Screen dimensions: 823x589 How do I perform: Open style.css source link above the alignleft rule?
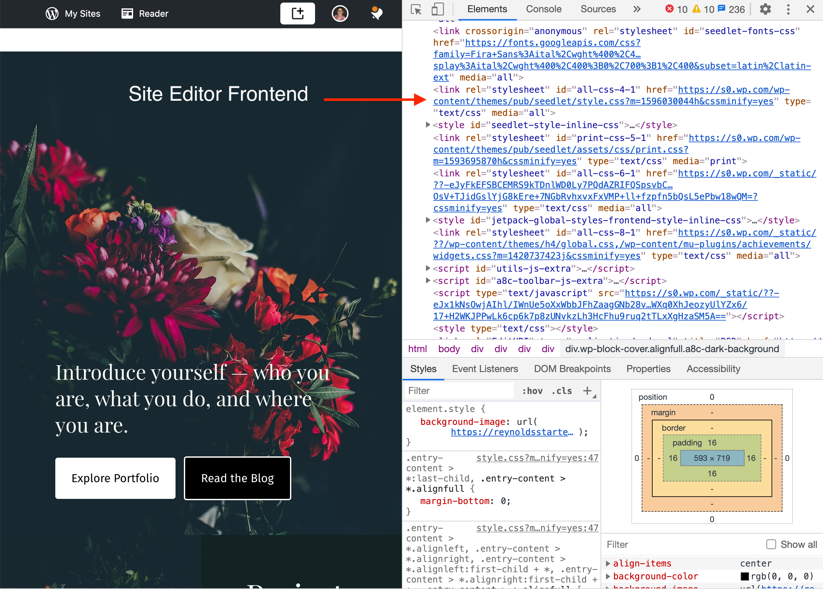click(x=537, y=528)
